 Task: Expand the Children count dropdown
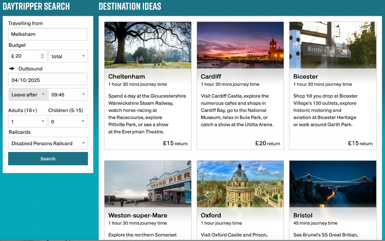pos(68,122)
